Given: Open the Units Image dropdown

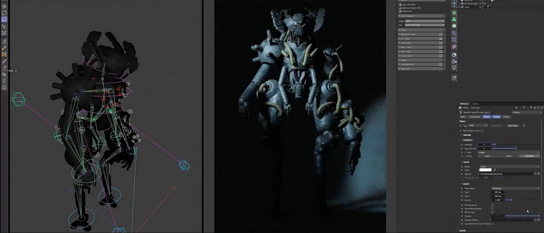Looking at the screenshot, I should (509, 152).
